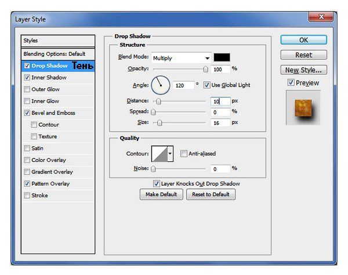Enable the Color Overlay checkbox
Screen dimensions: 348x275
(27, 160)
